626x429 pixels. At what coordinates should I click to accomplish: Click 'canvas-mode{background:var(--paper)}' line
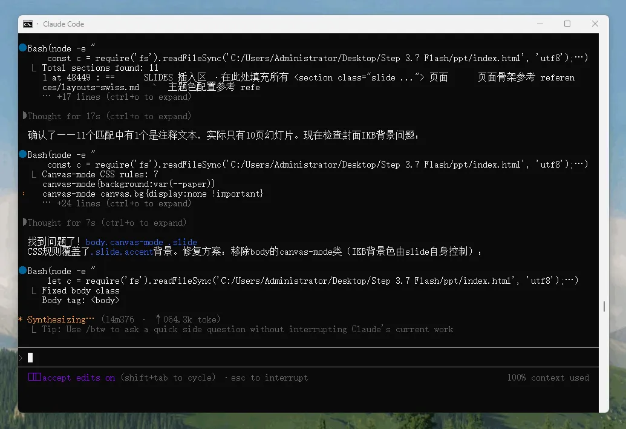coord(129,184)
